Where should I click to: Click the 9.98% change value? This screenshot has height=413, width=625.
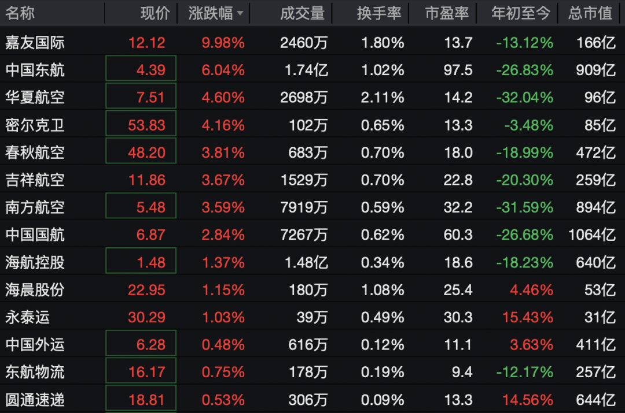(x=223, y=43)
